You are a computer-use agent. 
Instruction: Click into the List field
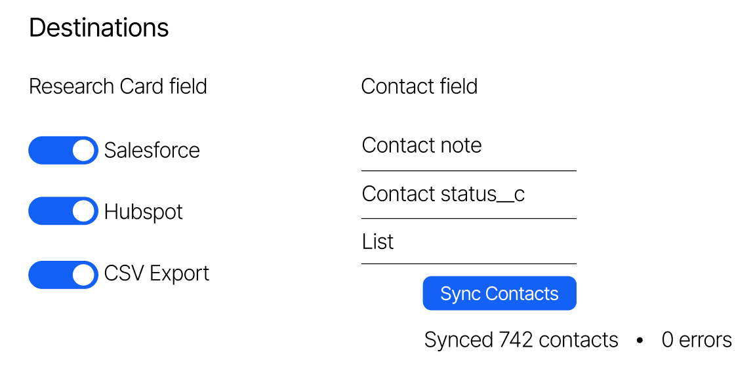(x=468, y=242)
